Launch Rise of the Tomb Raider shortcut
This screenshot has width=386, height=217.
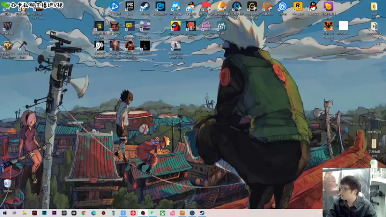(x=176, y=46)
